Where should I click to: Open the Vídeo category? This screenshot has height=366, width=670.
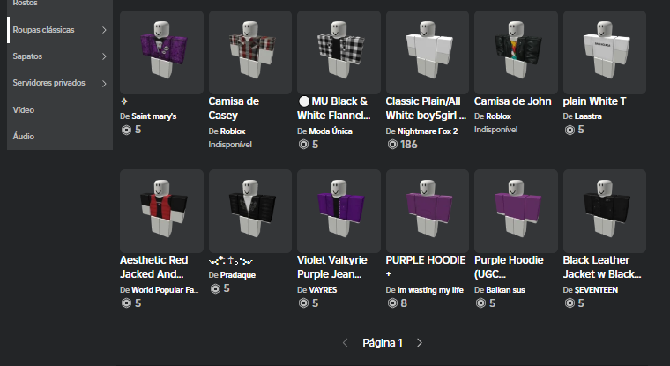tap(24, 110)
